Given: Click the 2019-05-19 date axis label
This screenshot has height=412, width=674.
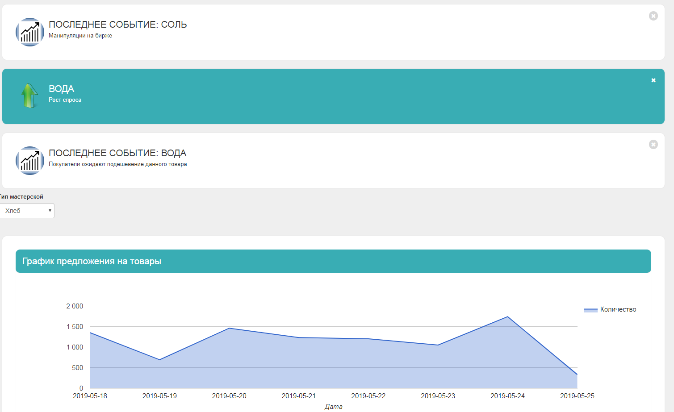Looking at the screenshot, I should coord(159,396).
